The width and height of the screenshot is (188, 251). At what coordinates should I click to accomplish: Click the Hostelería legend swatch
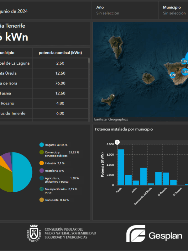pyautogui.click(x=42, y=171)
